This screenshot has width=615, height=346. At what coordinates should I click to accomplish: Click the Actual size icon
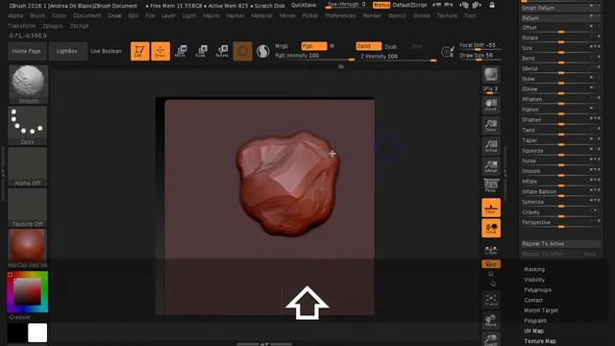pos(491,145)
